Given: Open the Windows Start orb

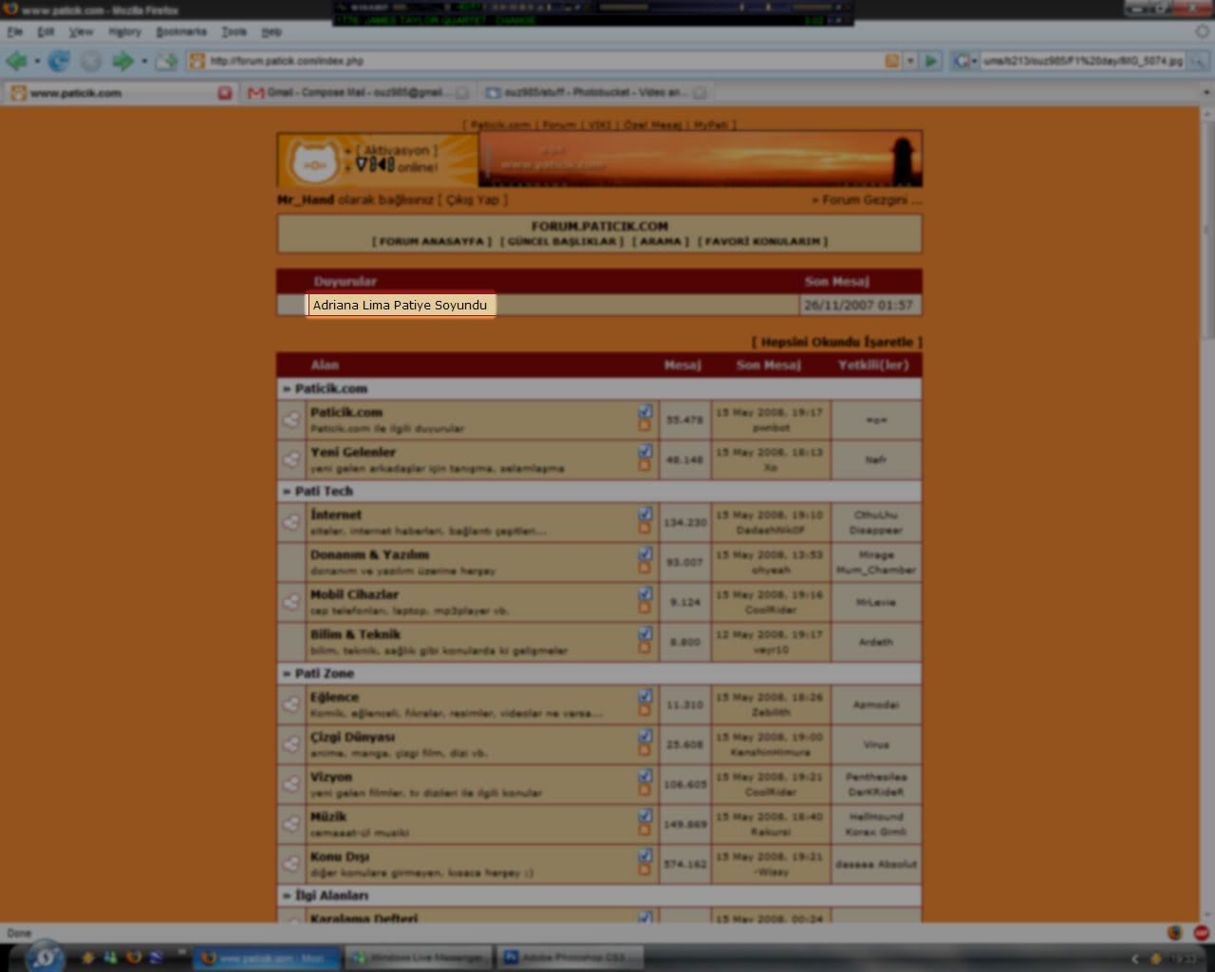Looking at the screenshot, I should point(45,957).
